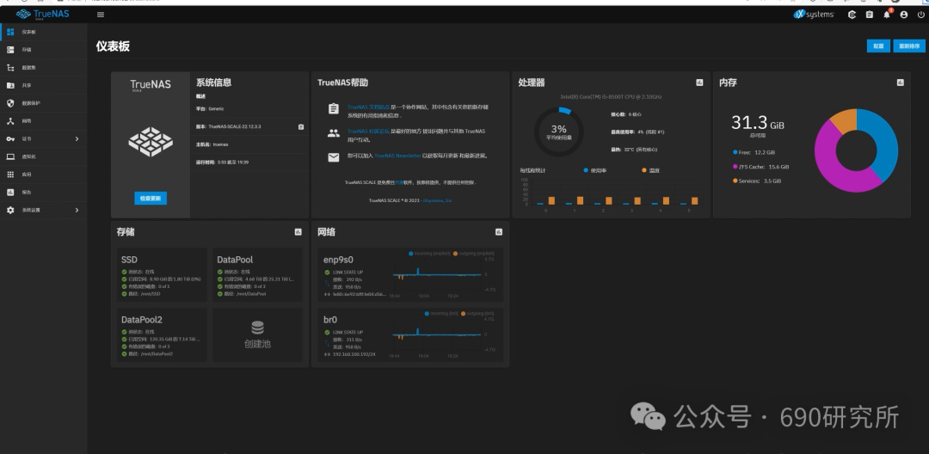Open the TrueNAS 文档站点 link
This screenshot has height=454, width=929.
pyautogui.click(x=368, y=107)
